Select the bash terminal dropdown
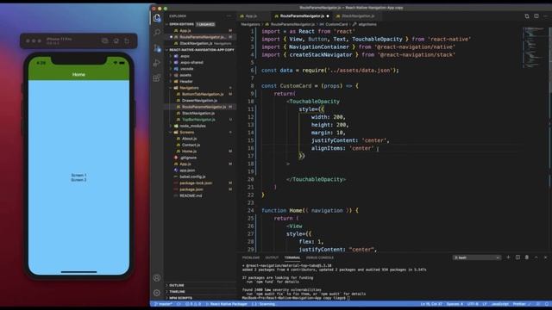 pos(477,257)
